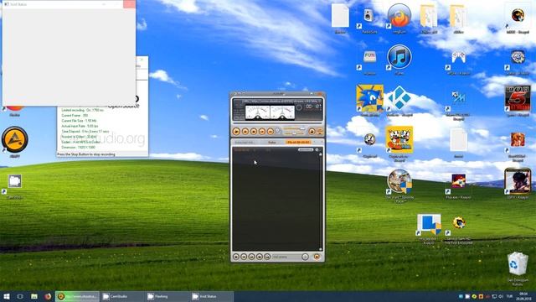Open the FUN keyboard-key desktop shortcut

369,56
